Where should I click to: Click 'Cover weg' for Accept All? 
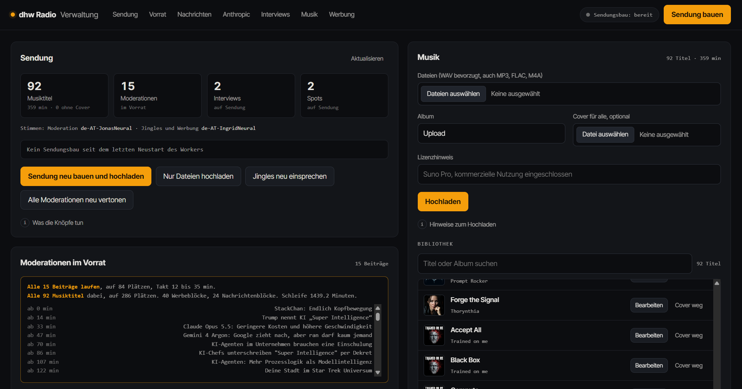click(689, 335)
